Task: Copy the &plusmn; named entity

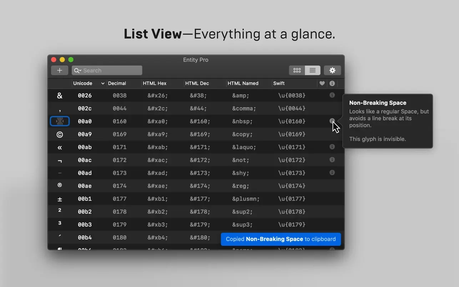Action: coord(246,199)
